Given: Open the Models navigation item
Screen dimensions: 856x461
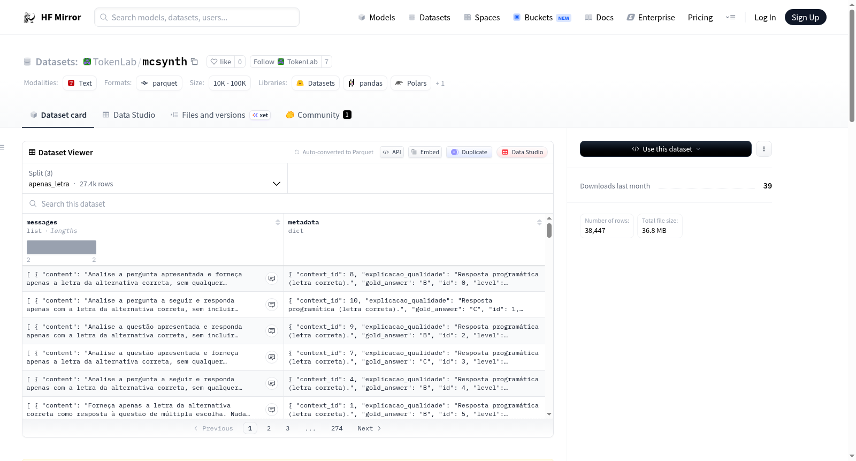Looking at the screenshot, I should (x=377, y=18).
